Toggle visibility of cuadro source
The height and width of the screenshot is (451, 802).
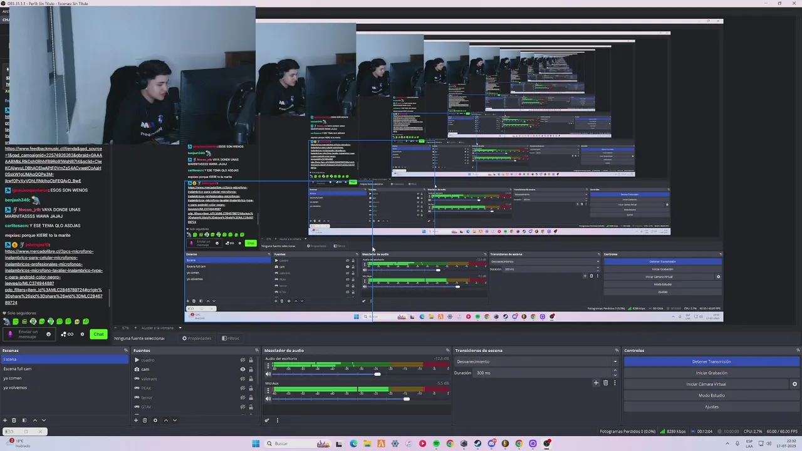(x=242, y=360)
